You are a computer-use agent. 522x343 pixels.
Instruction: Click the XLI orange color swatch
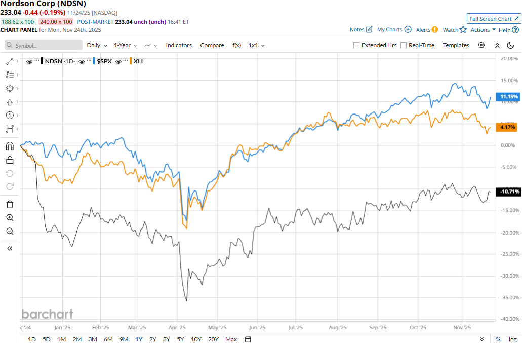[x=131, y=61]
